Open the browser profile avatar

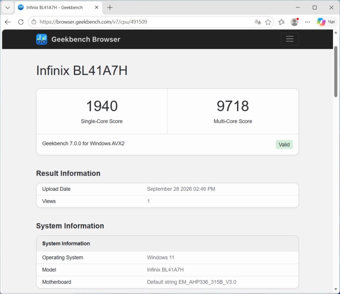[294, 22]
